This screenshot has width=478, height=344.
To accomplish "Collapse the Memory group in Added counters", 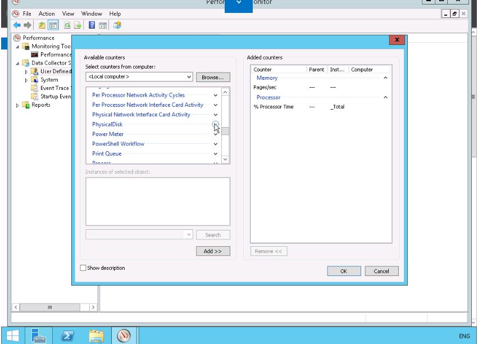I will pos(385,78).
